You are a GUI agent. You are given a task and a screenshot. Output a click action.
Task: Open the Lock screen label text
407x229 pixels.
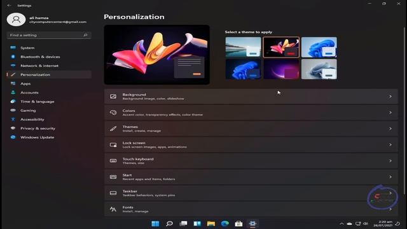click(134, 142)
